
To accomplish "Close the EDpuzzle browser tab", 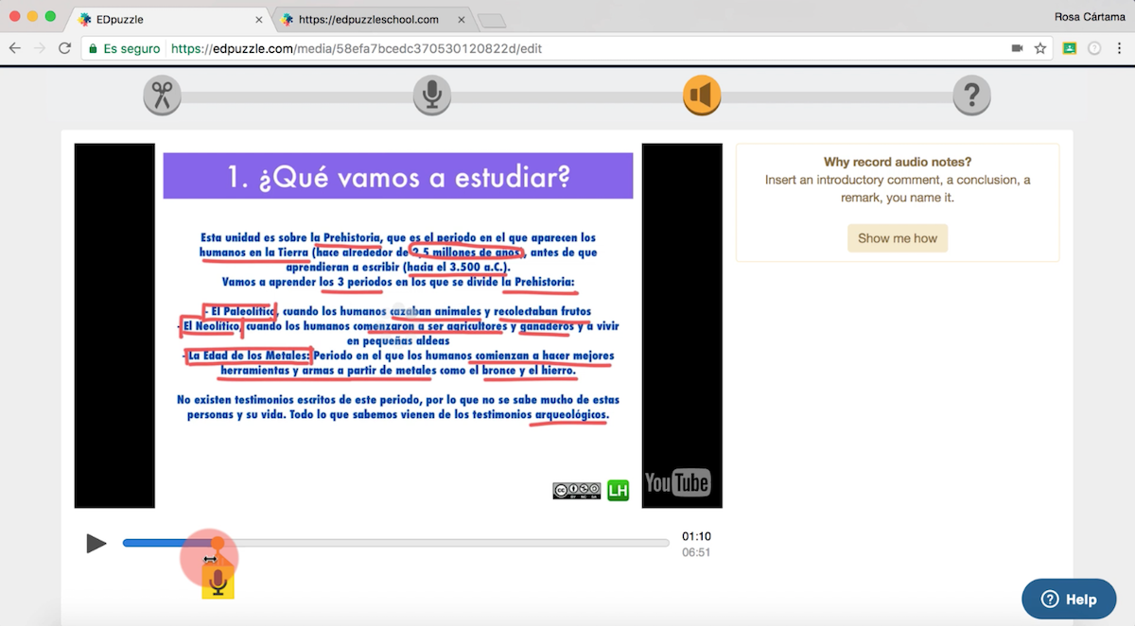I will (260, 19).
